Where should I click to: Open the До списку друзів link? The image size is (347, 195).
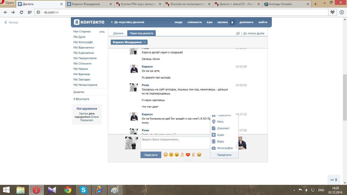pyautogui.click(x=254, y=33)
